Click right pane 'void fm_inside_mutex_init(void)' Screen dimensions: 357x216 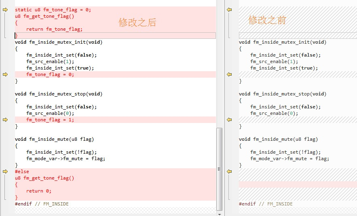[283, 42]
